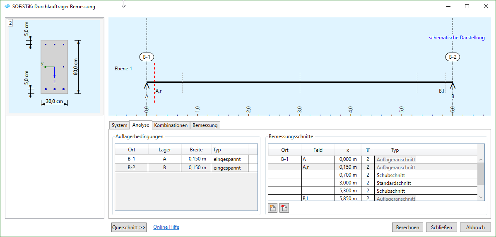Open the Kombinationen tab
The height and width of the screenshot is (237, 496).
[171, 125]
